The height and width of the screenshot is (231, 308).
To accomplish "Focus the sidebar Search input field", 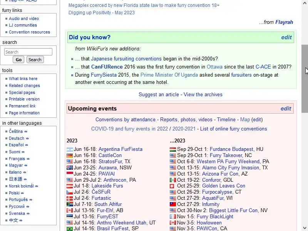I will [28, 52].
